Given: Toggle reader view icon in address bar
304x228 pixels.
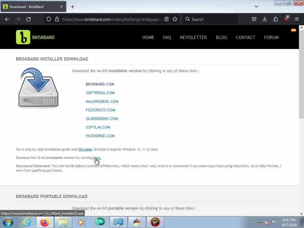Looking at the screenshot, I should pyautogui.click(x=166, y=19).
